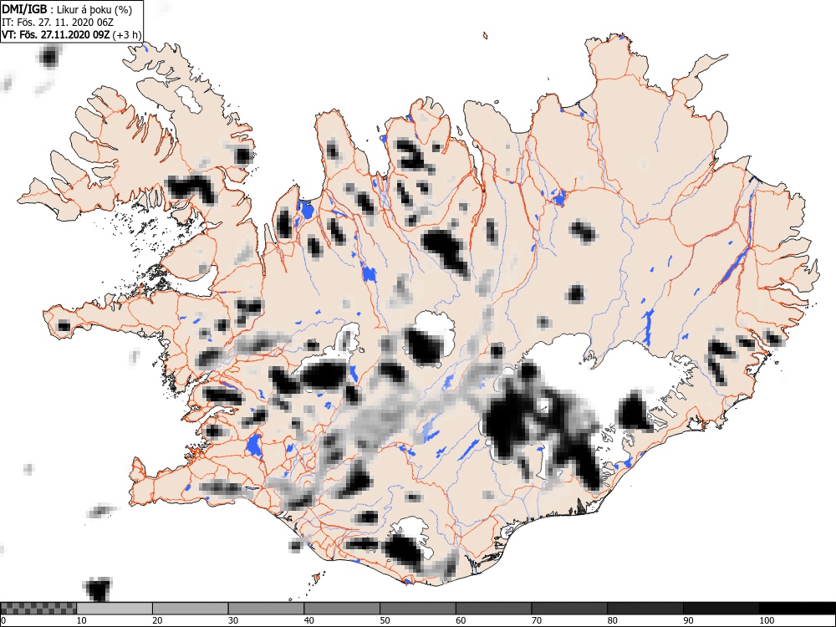
Task: Click the 'VT: Fös. 27.11.2020 09Z' line
Action: pyautogui.click(x=56, y=35)
